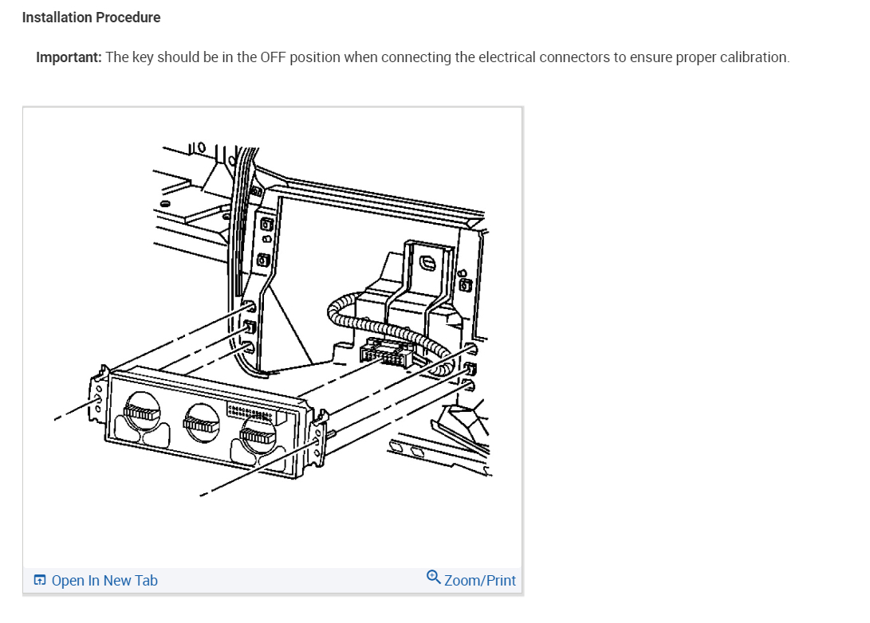Click the blank footer bar between image links
Image resolution: width=870 pixels, height=623 pixels.
(292, 580)
